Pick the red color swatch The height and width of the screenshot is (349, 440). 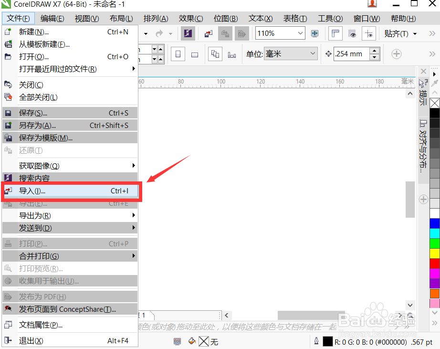tap(435, 264)
